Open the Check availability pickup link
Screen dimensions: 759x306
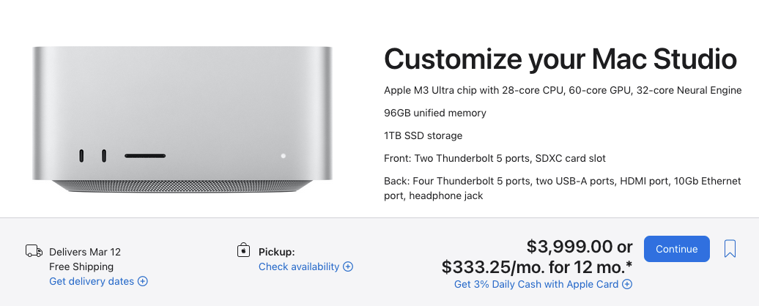[x=299, y=266]
